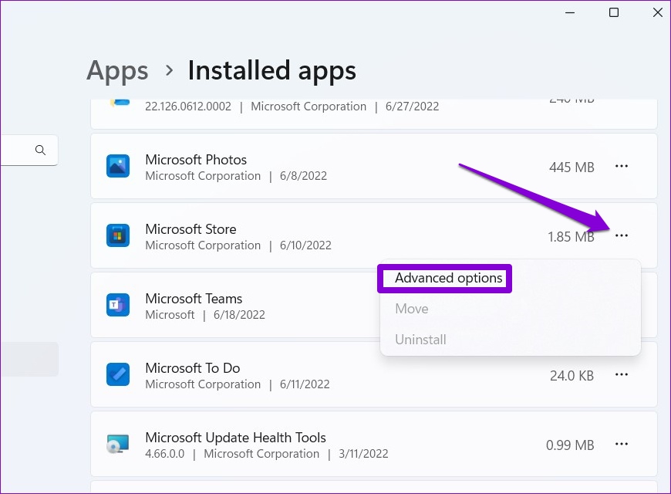Open more options for Microsoft Photos
This screenshot has height=494, width=671.
[x=622, y=166]
